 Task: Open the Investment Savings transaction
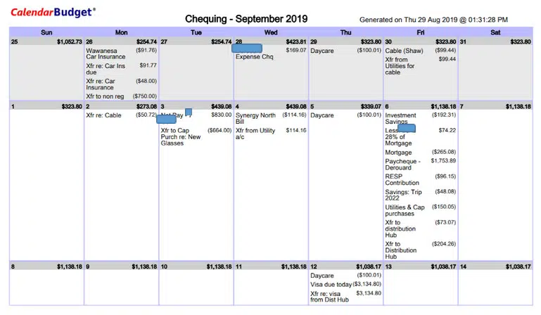point(400,118)
